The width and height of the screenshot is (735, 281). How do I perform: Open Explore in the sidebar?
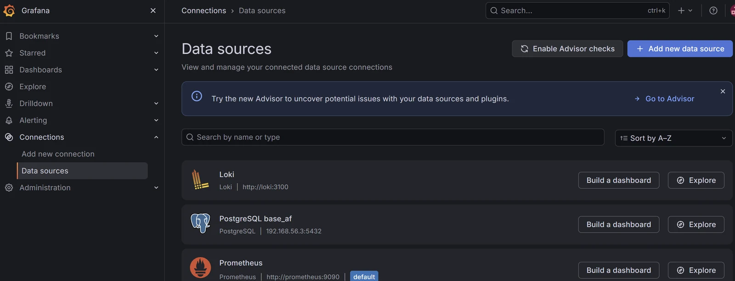(33, 86)
